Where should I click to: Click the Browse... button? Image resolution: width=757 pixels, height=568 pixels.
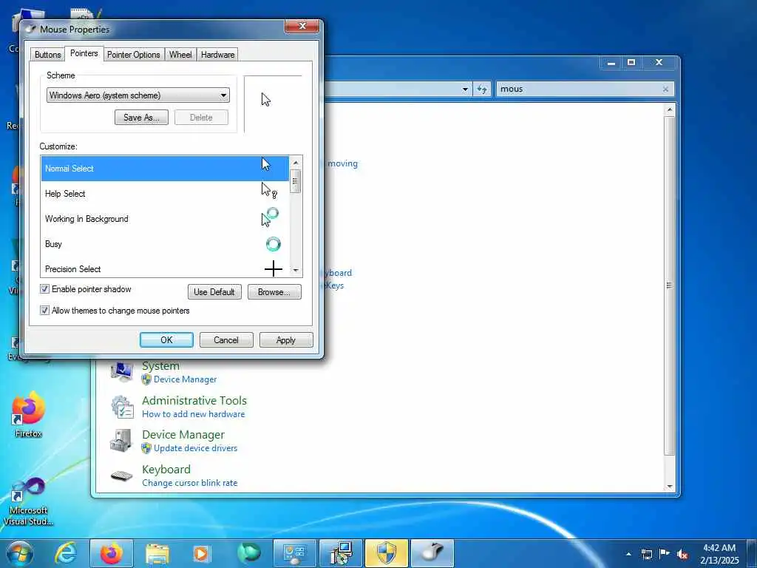pos(274,291)
